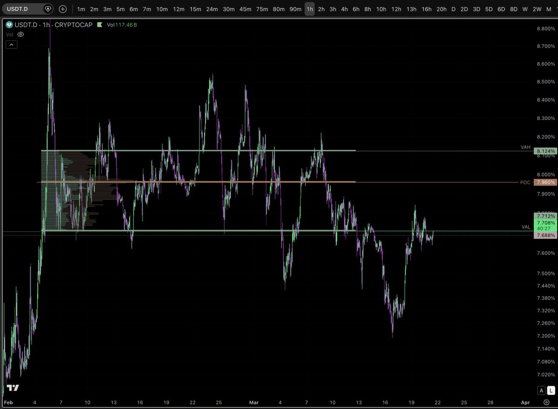This screenshot has width=558, height=409.
Task: Select the 3D timeframe
Action: coord(477,9)
